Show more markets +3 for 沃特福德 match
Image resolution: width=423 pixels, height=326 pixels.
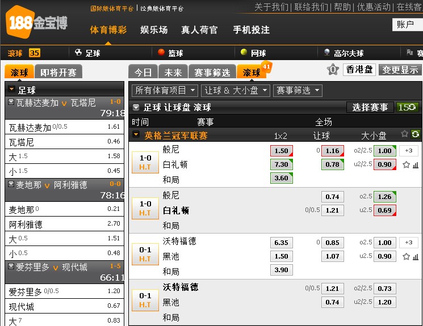click(x=409, y=243)
